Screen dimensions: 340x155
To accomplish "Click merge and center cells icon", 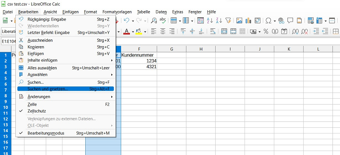I will point(224,32).
